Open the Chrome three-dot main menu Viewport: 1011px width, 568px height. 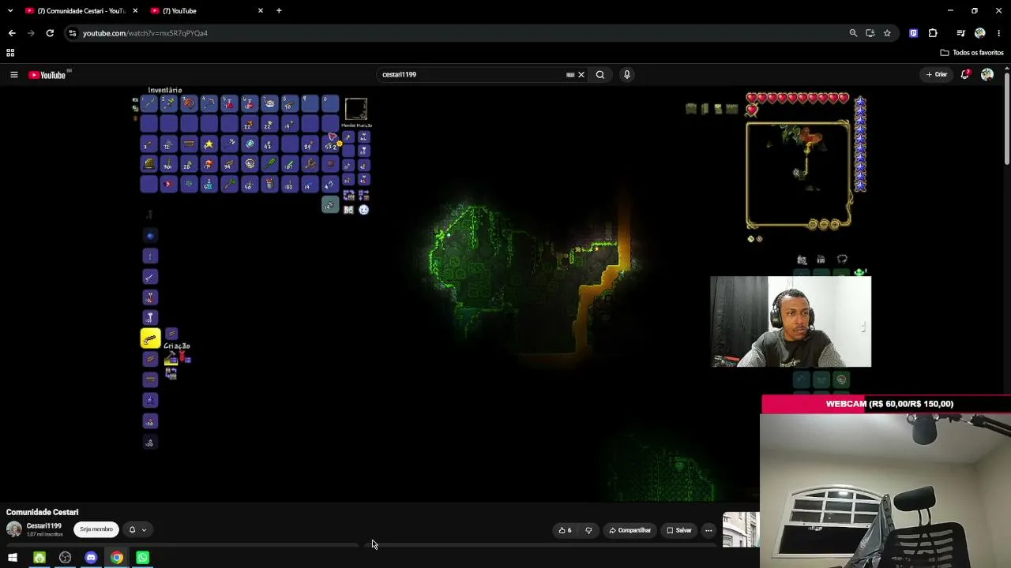[x=999, y=33]
